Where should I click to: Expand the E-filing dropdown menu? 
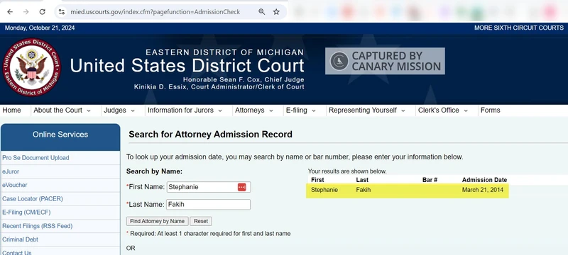point(300,110)
